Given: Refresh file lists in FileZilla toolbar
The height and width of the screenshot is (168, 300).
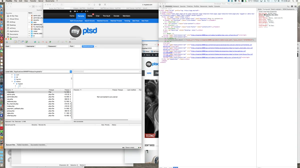Looking at the screenshot, I should 35,42.
